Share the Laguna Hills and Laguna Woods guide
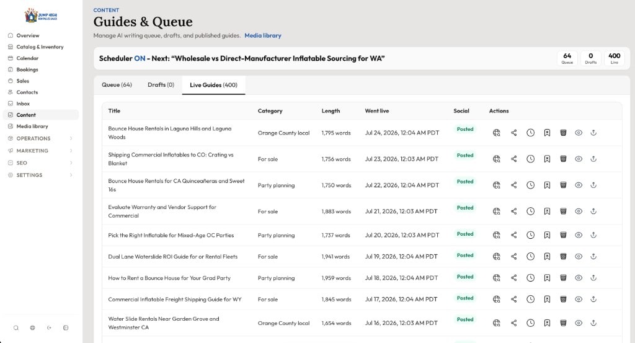The width and height of the screenshot is (635, 343). [x=513, y=133]
